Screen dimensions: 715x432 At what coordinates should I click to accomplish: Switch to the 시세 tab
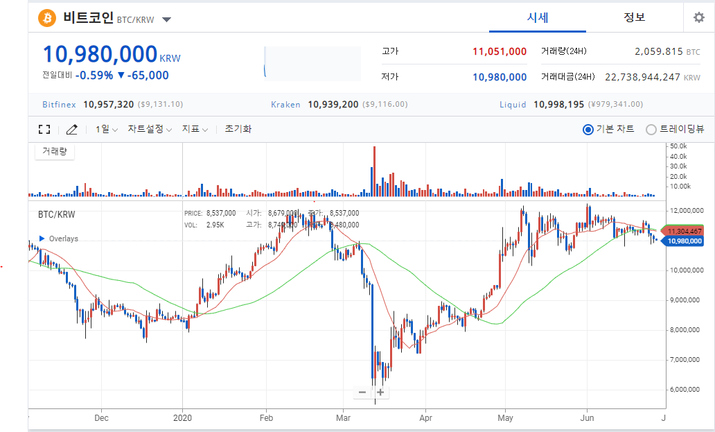click(x=538, y=18)
